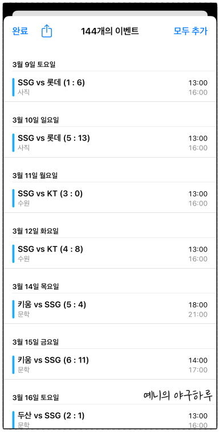Open 키움 vs SSG (6 : 11) event
This screenshot has height=432, width=220.
click(110, 364)
